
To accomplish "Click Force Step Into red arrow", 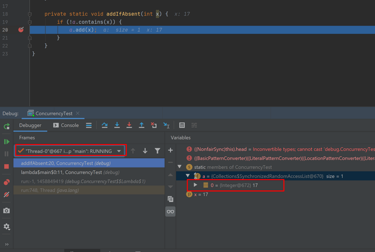I will click(x=129, y=125).
